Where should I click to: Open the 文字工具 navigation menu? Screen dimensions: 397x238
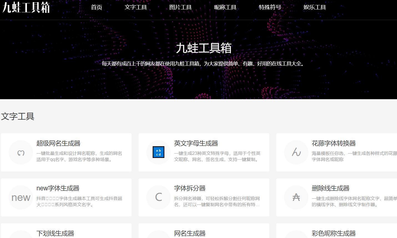[x=136, y=7]
